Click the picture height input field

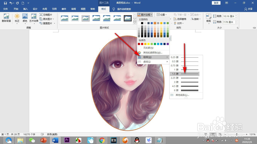[229, 16]
